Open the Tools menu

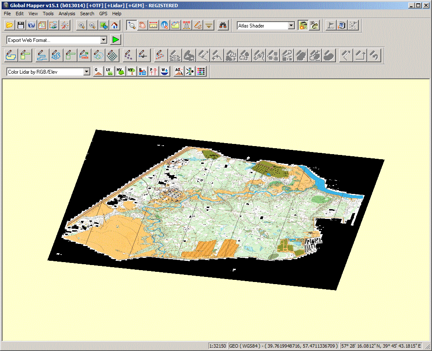[x=48, y=14]
